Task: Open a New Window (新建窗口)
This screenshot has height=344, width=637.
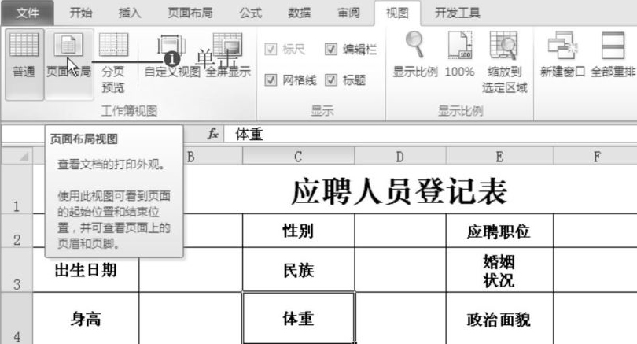Action: (562, 55)
